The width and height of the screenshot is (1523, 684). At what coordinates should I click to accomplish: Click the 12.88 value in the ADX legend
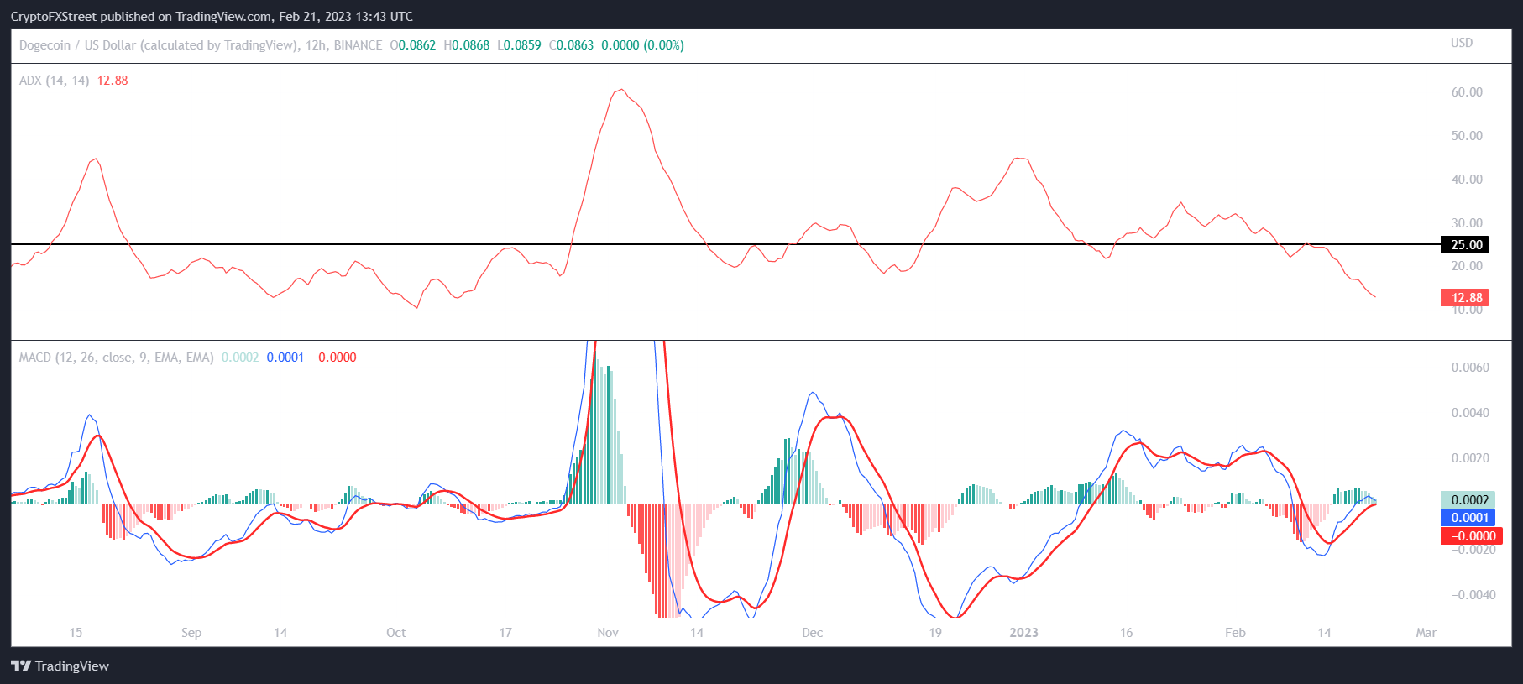click(x=113, y=81)
